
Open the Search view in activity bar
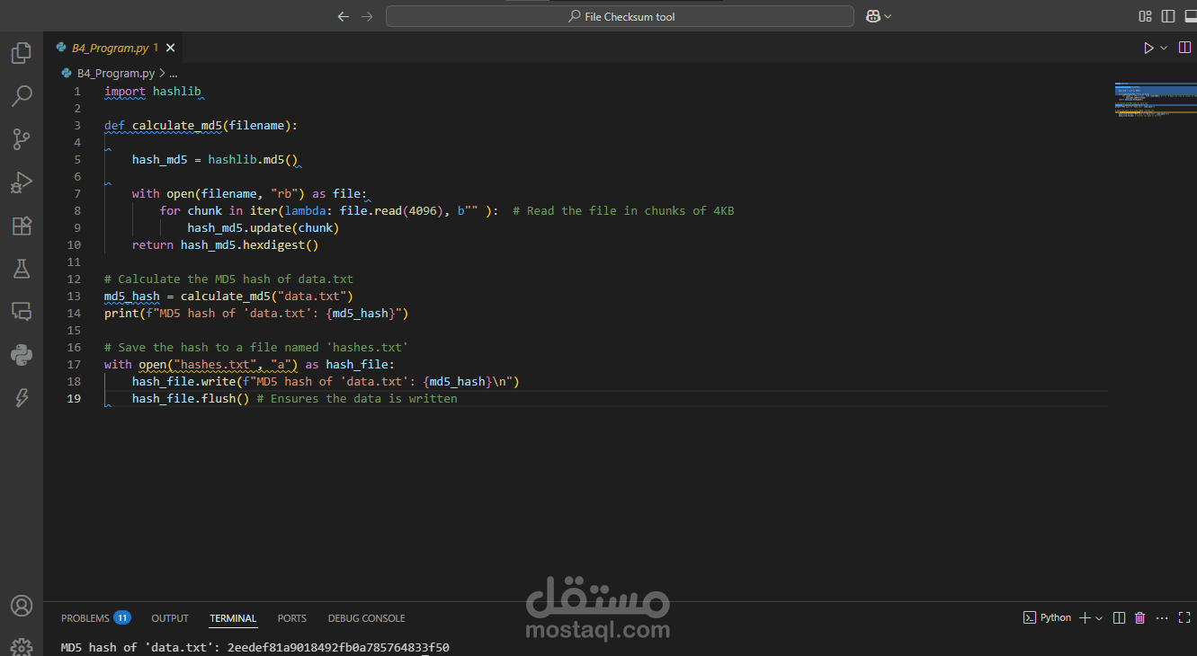(x=22, y=95)
